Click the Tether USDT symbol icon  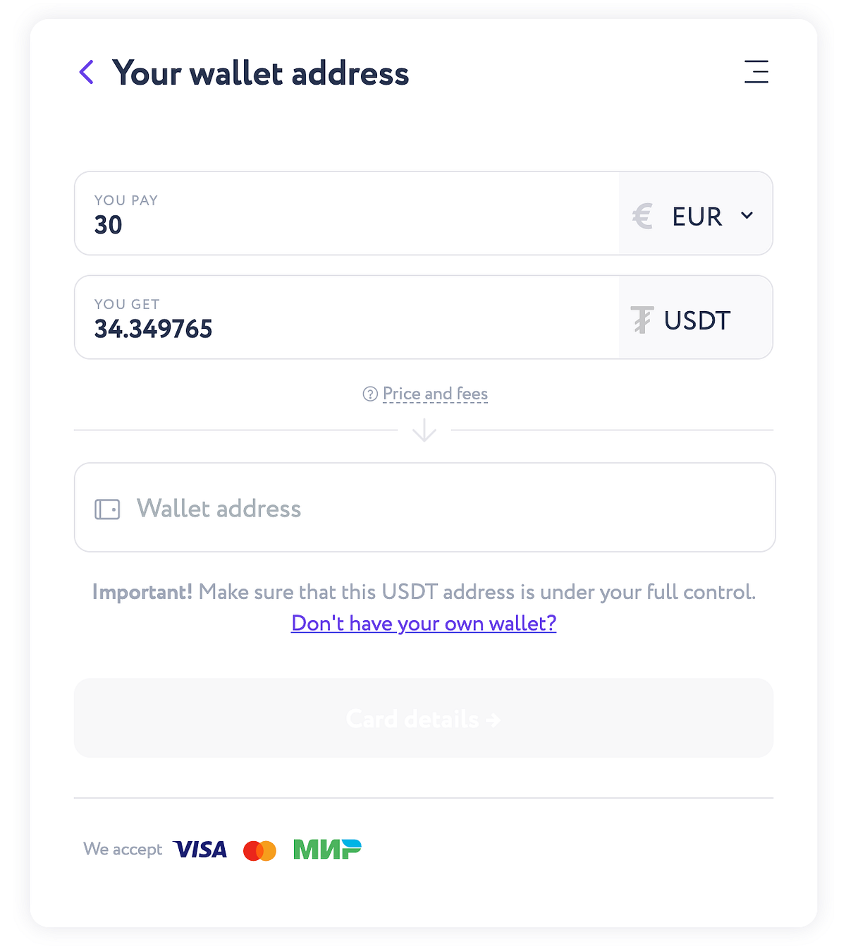pos(641,319)
